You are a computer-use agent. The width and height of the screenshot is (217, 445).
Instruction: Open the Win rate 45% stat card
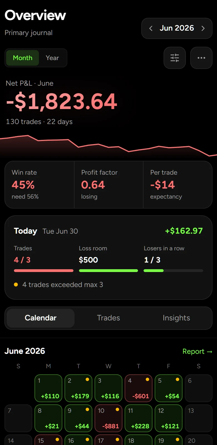40,185
